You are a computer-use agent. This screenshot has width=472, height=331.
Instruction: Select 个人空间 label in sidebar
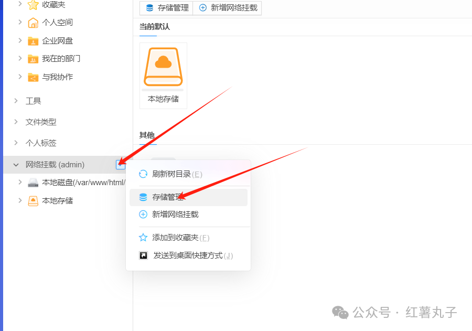pyautogui.click(x=57, y=23)
